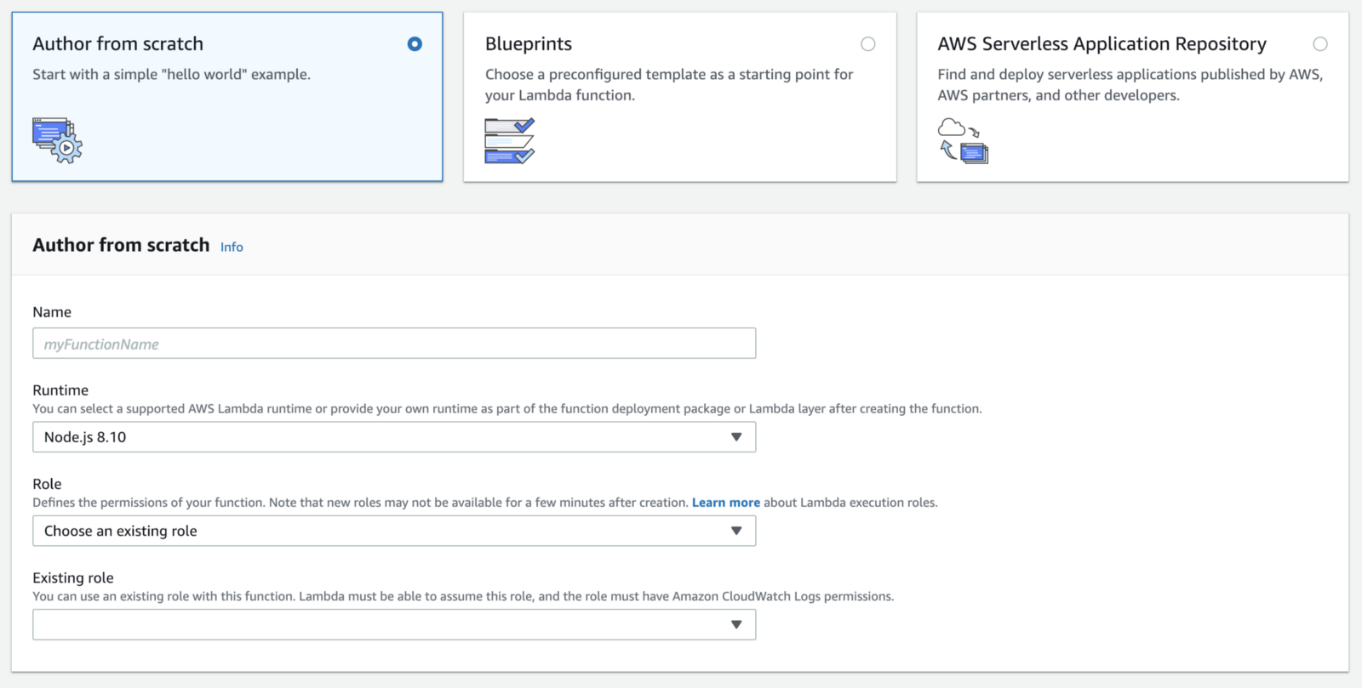Image resolution: width=1362 pixels, height=688 pixels.
Task: Choose AWS Serverless Application Repository radio option
Action: (1319, 44)
